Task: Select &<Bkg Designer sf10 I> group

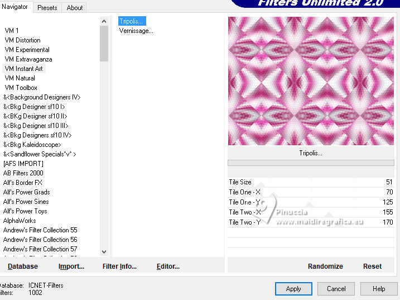Action: pos(34,107)
